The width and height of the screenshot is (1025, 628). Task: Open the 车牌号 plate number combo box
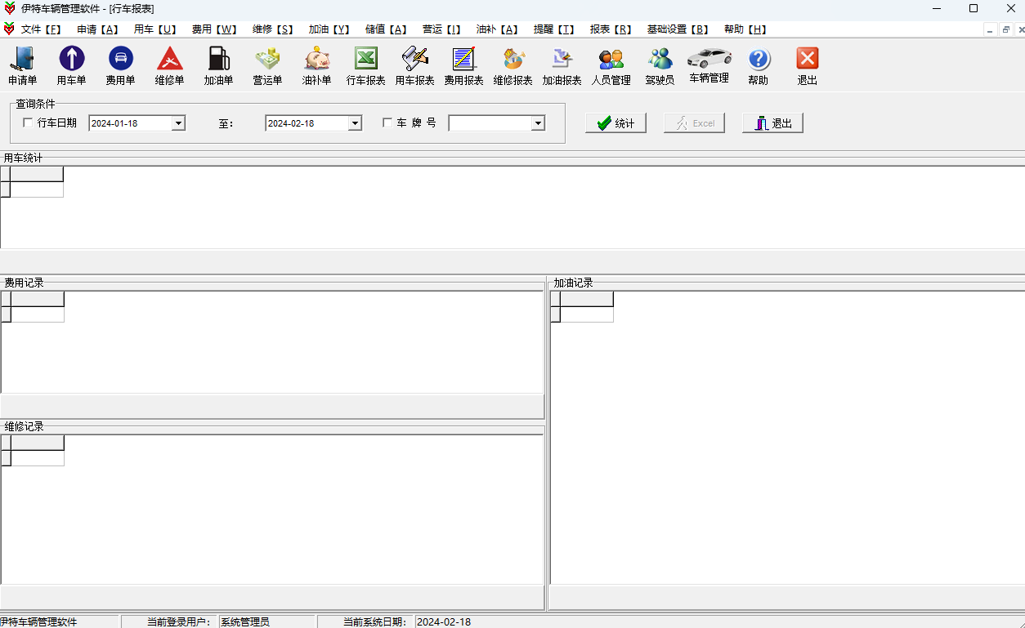[496, 123]
